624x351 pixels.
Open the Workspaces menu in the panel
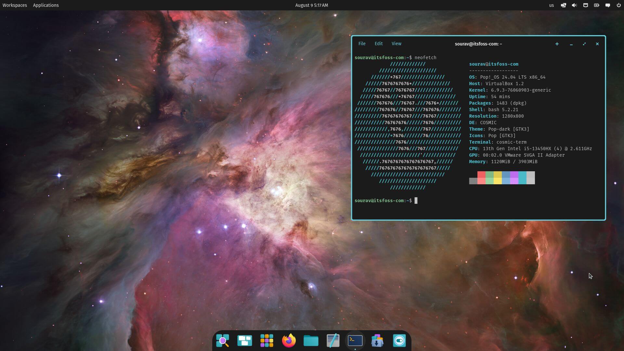(15, 5)
